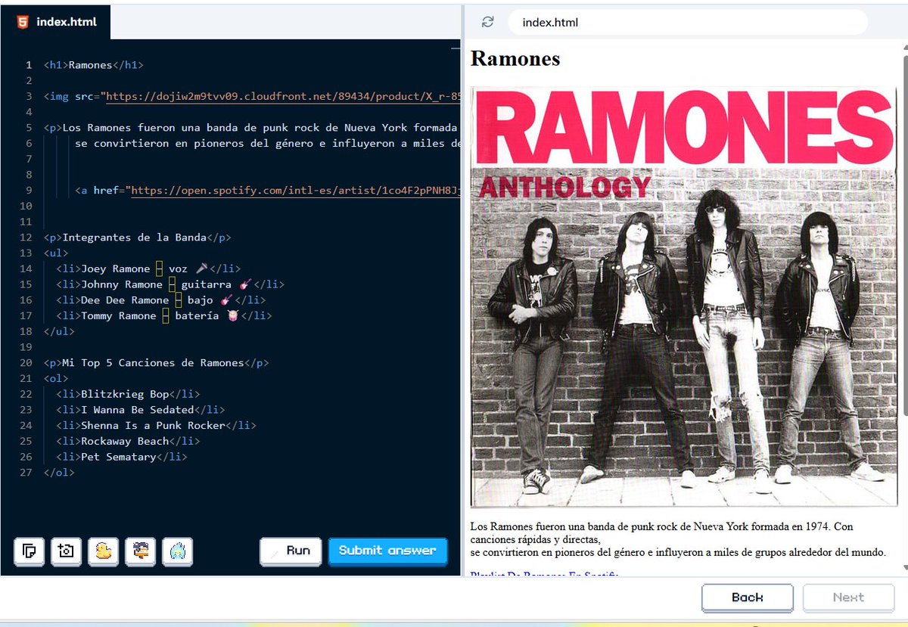Select the index.html editor tab
This screenshot has width=908, height=627.
pos(55,22)
